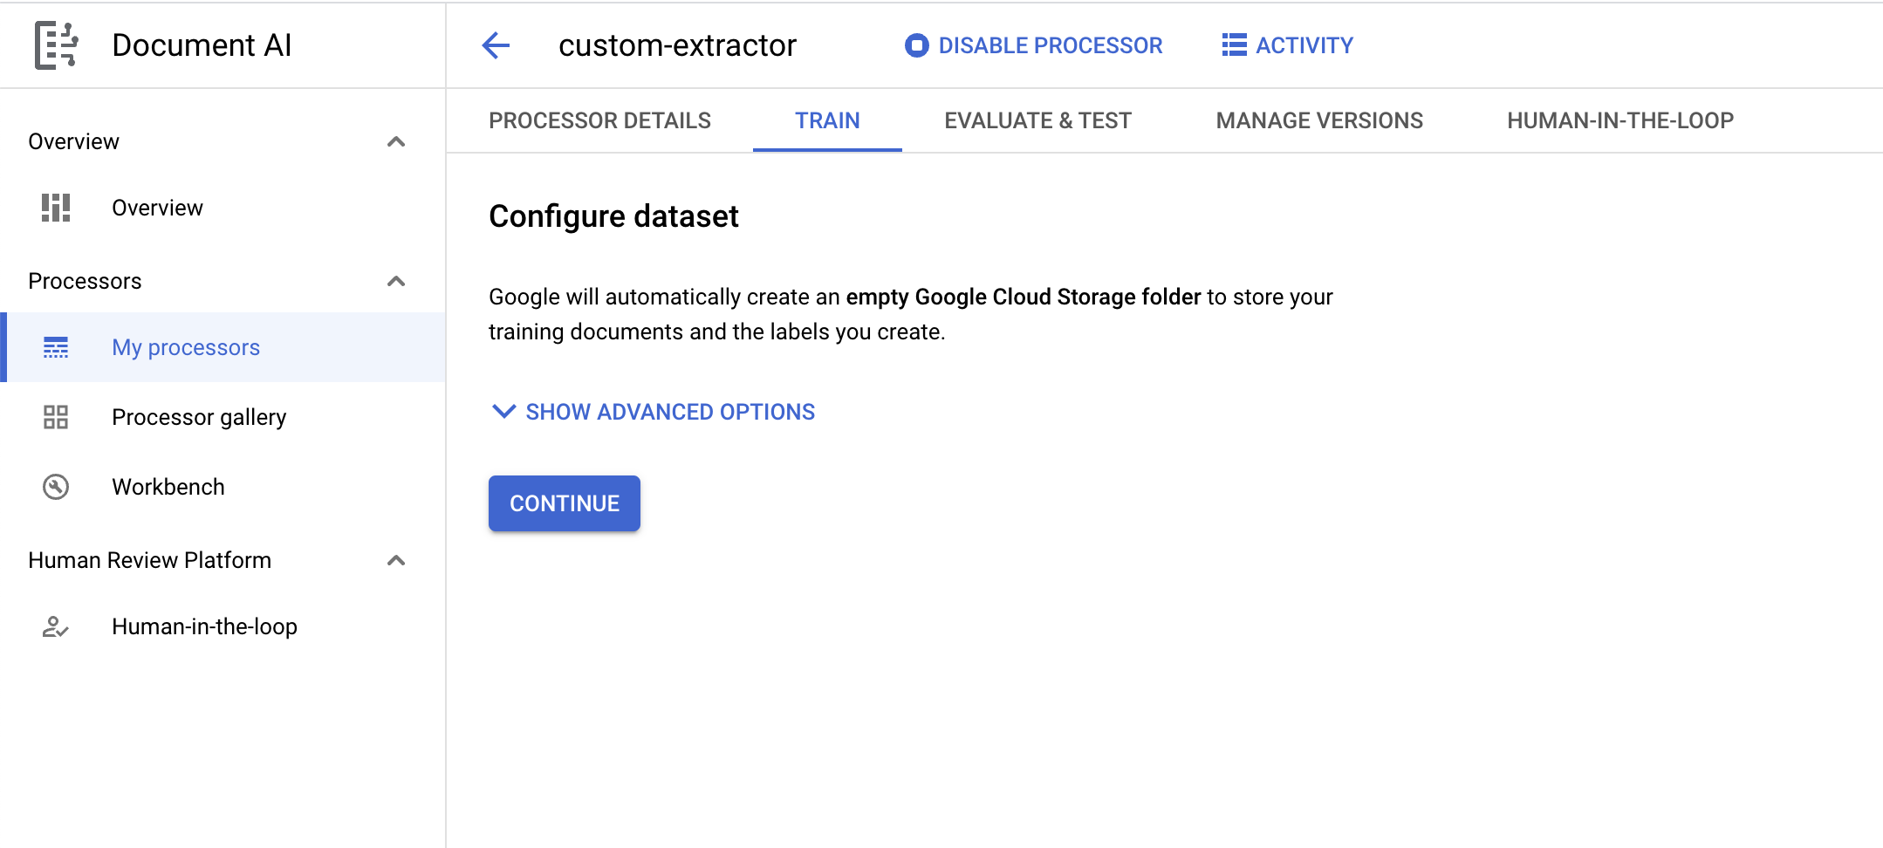This screenshot has height=848, width=1883.
Task: Select the Manage Versions tab
Action: 1318,120
